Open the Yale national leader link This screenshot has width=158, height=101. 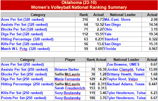tap(108, 34)
